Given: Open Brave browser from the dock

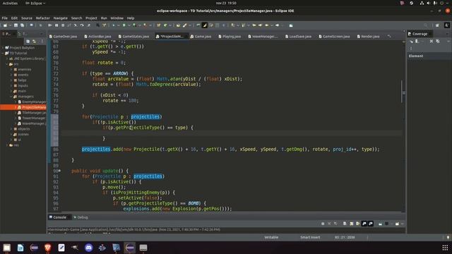Looking at the screenshot, I should 47,248.
